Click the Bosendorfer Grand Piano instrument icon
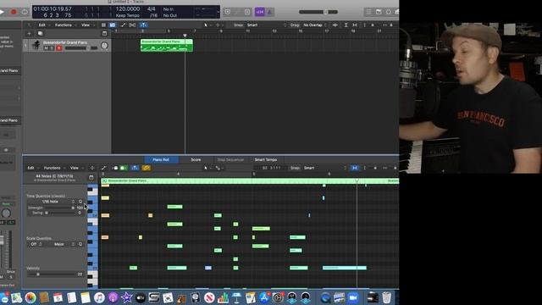 click(36, 45)
